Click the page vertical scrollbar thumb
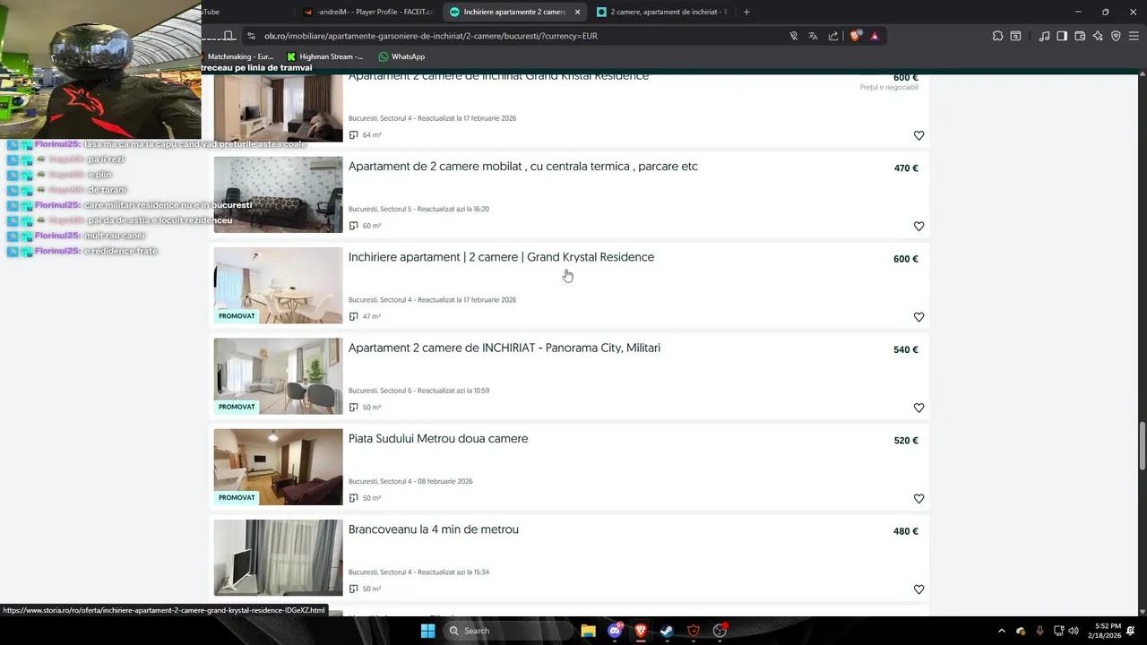 [x=1142, y=445]
